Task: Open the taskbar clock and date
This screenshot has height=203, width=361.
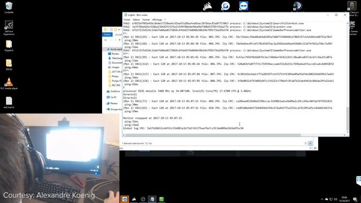Action: [x=345, y=199]
